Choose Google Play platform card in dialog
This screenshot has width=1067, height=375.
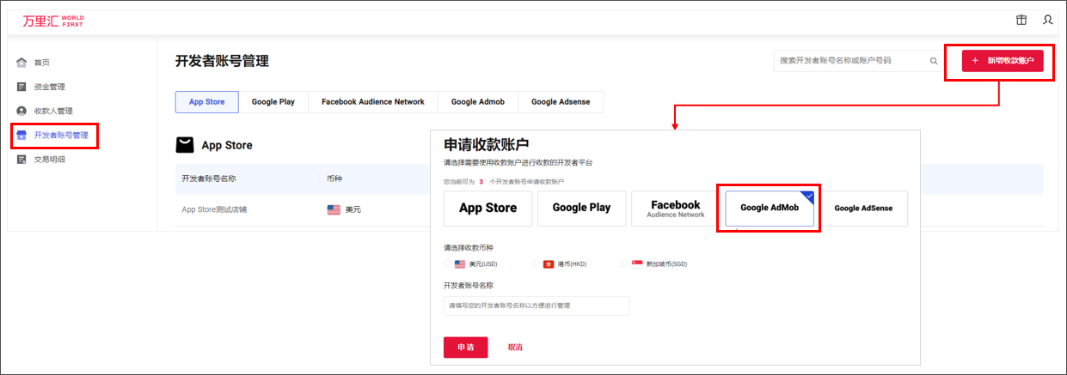(582, 209)
